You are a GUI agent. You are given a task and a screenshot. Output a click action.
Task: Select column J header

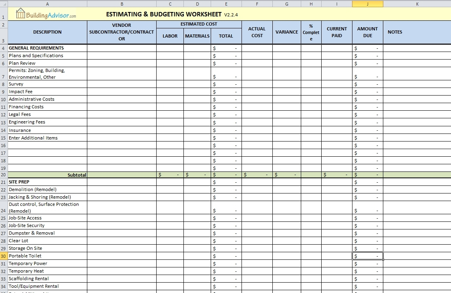coord(368,4)
